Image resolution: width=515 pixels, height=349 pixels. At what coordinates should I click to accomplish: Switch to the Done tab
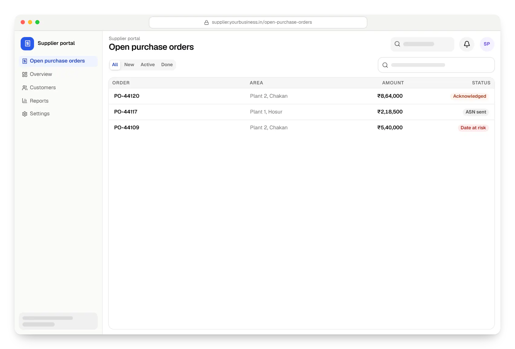coord(167,65)
